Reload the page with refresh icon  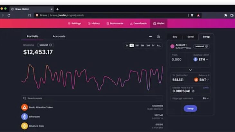point(9,15)
